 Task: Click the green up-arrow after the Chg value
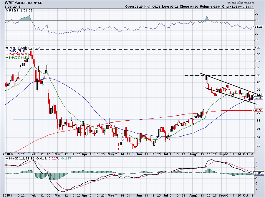[253, 7]
